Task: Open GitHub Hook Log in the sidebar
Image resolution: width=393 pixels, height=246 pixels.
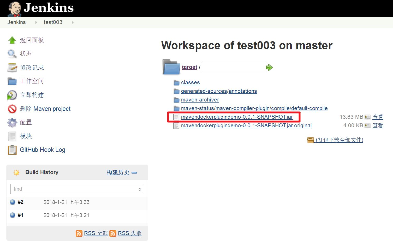Action: coord(43,150)
